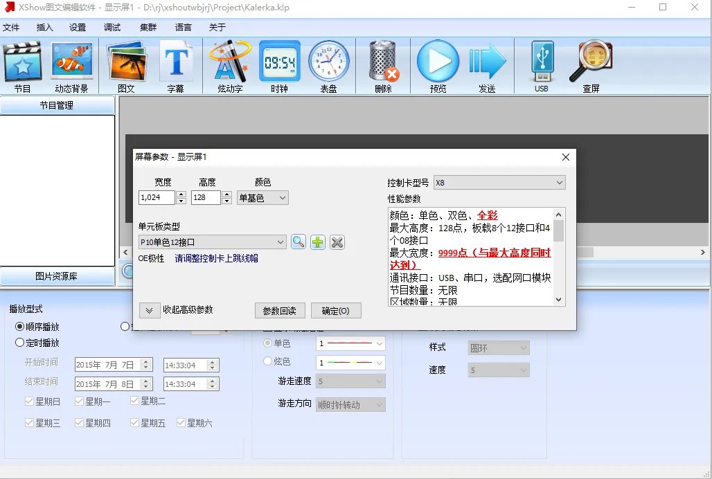Screen dimensions: 712x479
Task: Insert a 炫彩字 colorful text effect
Action: (229, 64)
